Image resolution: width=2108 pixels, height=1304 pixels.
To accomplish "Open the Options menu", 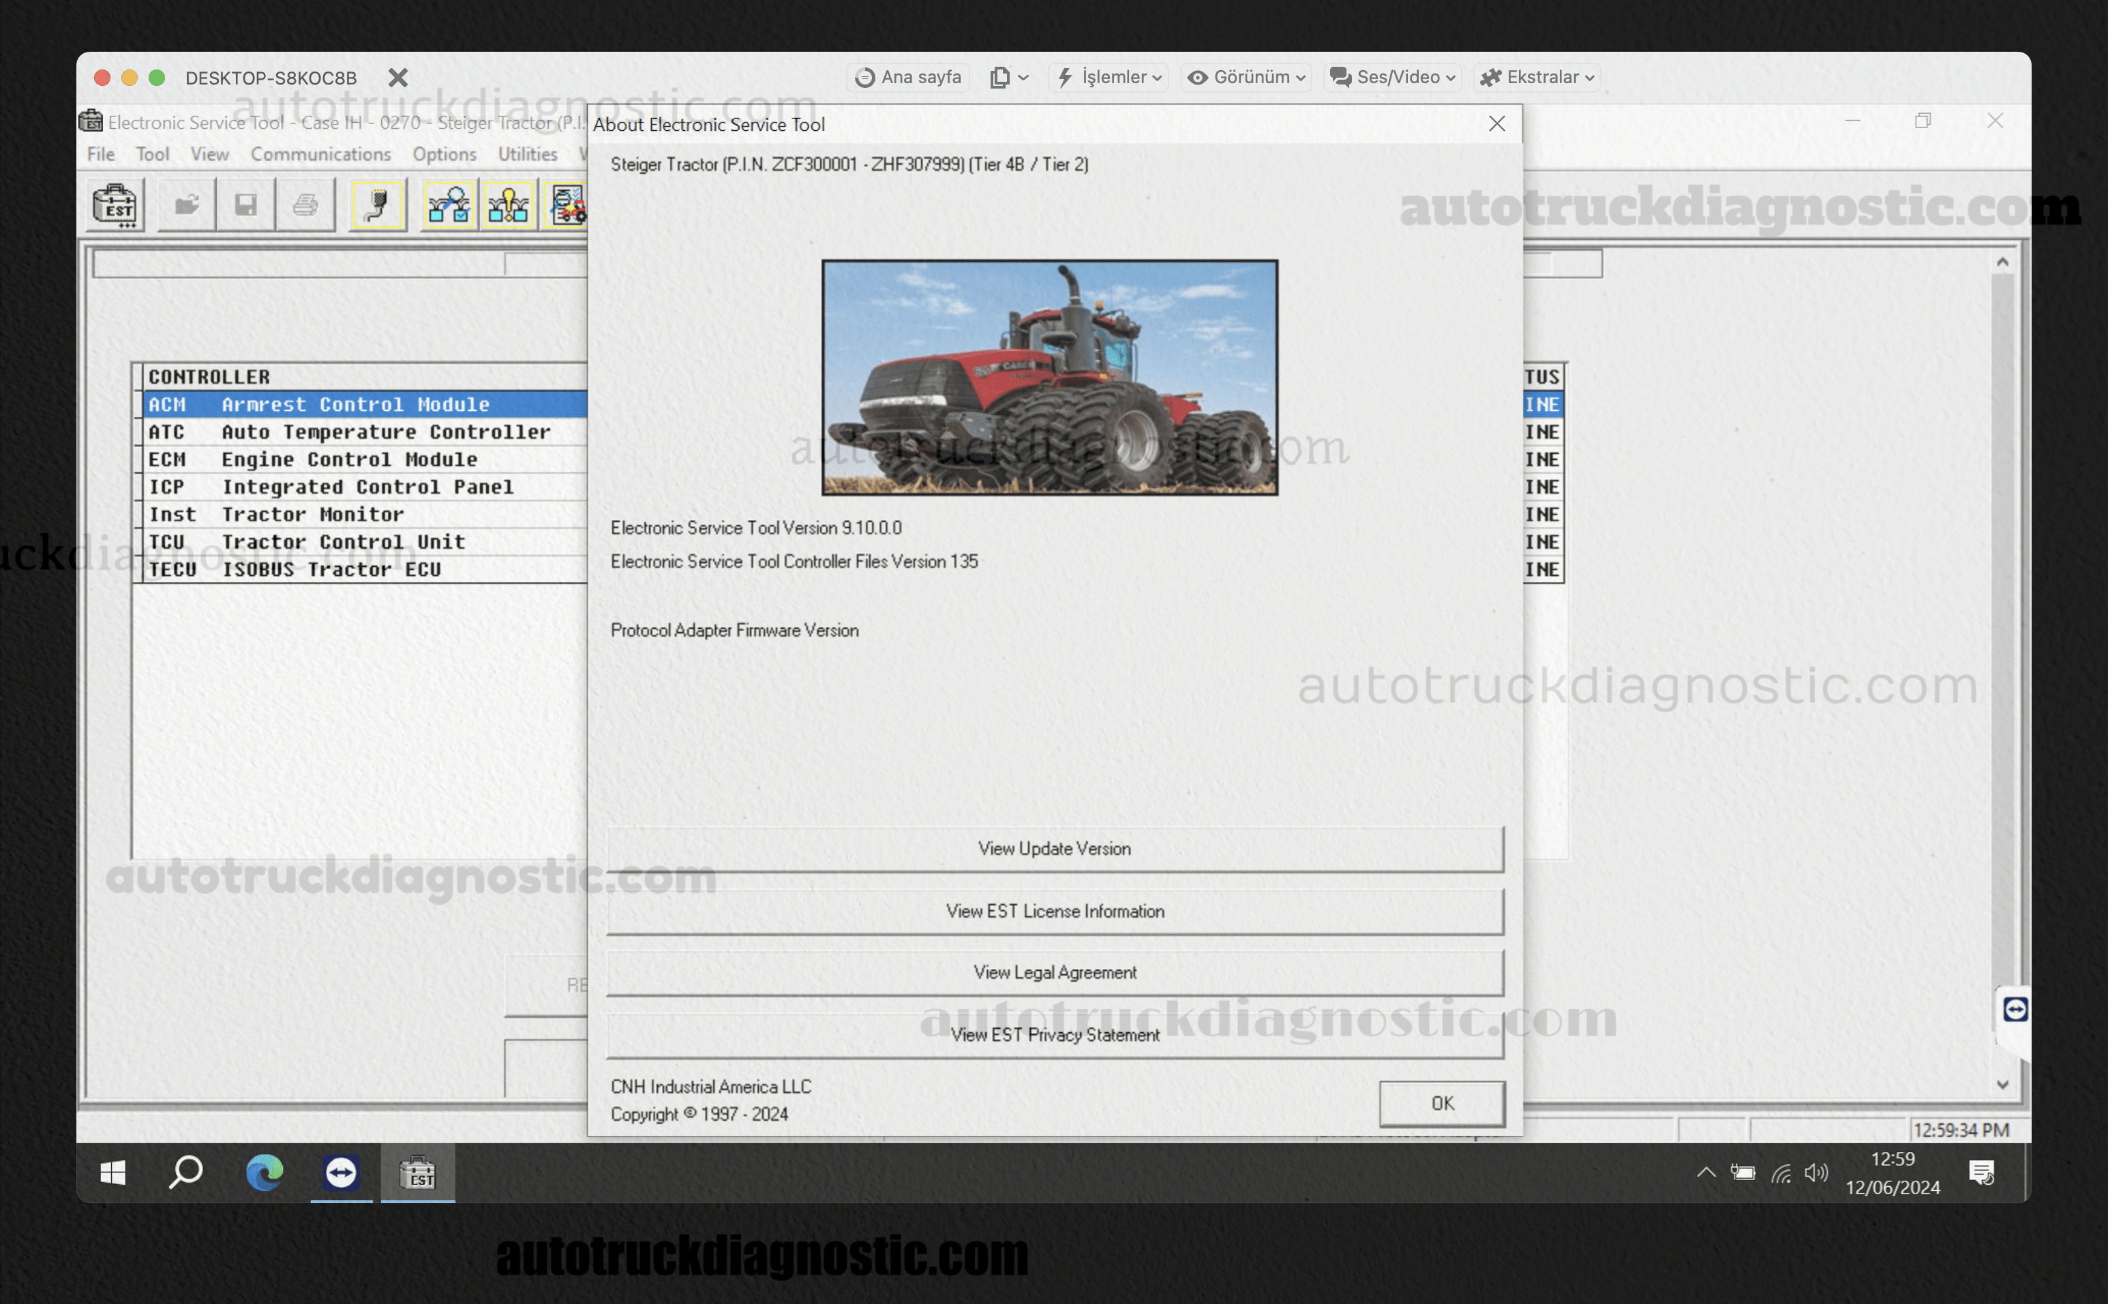I will (x=445, y=155).
